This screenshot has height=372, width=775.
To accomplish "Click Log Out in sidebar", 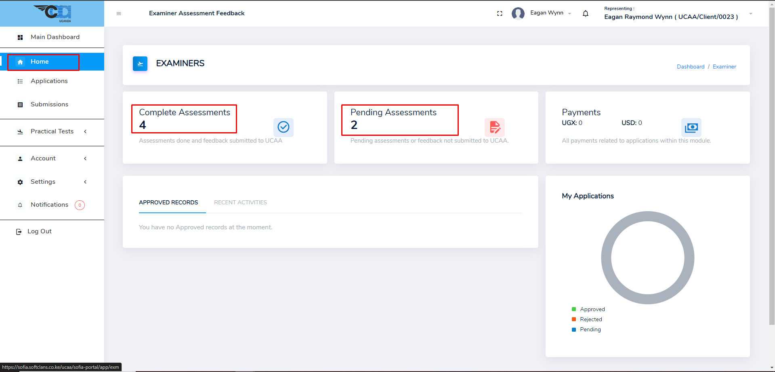I will coord(39,231).
